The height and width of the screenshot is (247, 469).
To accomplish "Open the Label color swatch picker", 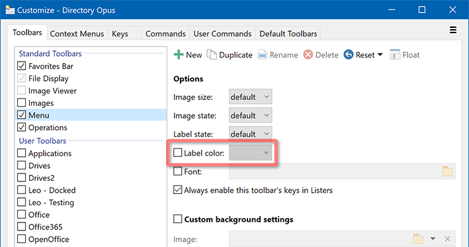I will [250, 153].
